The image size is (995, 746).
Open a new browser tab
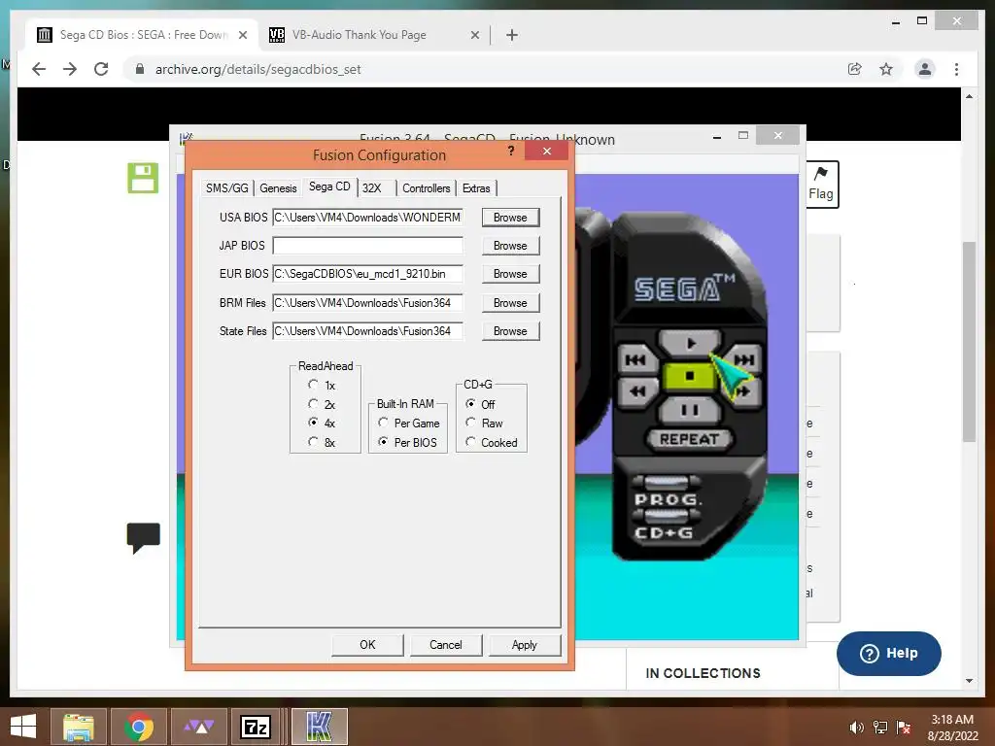(512, 35)
